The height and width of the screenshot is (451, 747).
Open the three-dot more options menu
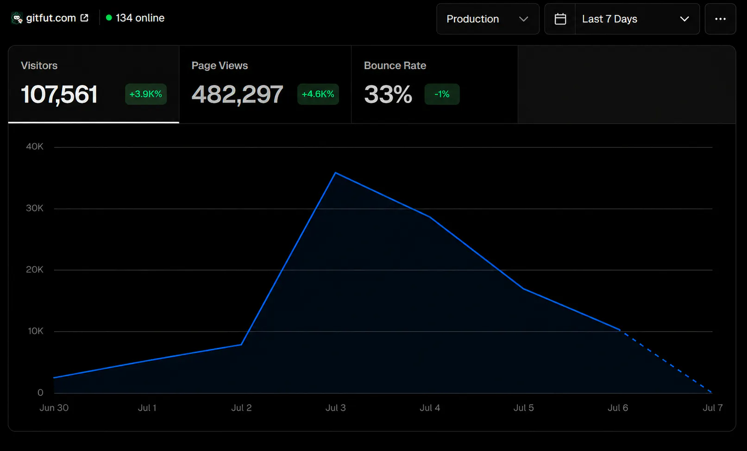tap(720, 19)
